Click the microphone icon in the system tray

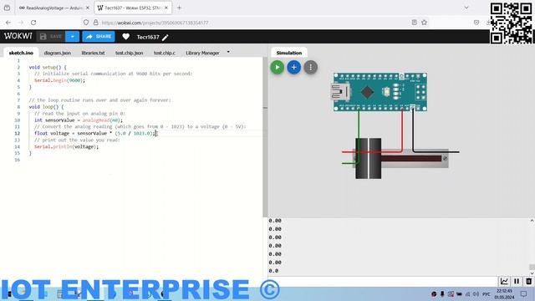pyautogui.click(x=442, y=293)
